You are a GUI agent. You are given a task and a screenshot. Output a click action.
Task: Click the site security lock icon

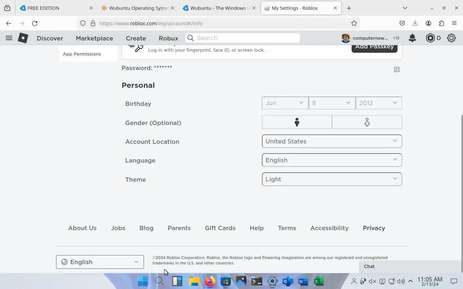(93, 23)
